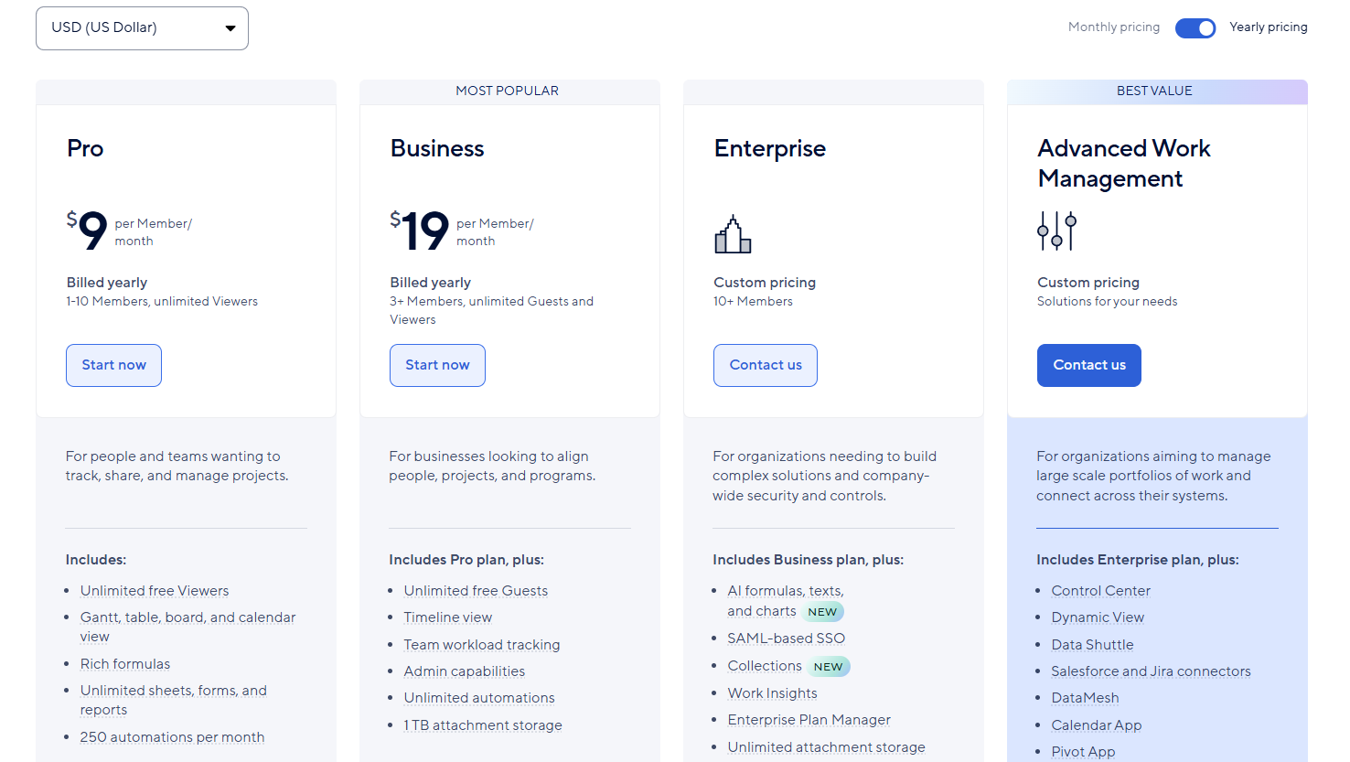The height and width of the screenshot is (762, 1350).
Task: Open the Pivot App feature link
Action: click(x=1083, y=751)
